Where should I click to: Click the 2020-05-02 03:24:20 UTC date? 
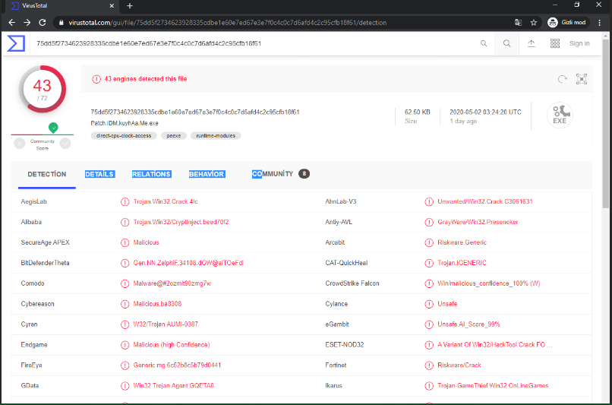point(485,112)
